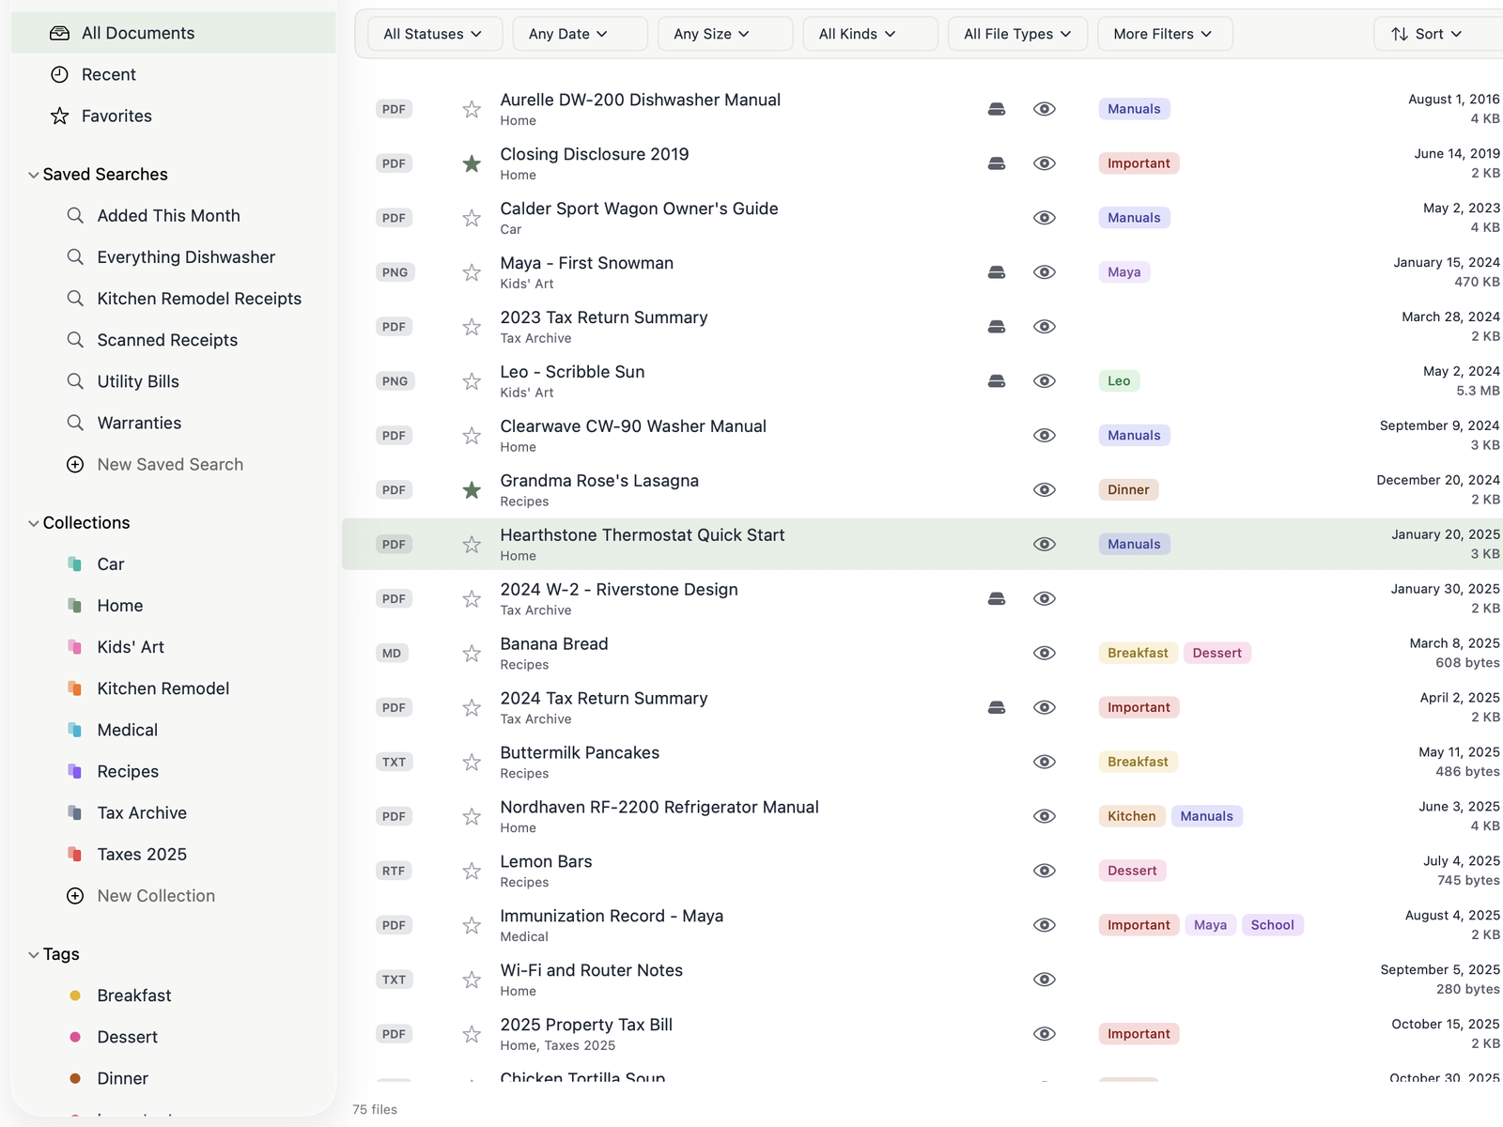
Task: Click scanner icon for 2023 Tax Return Summary
Action: coord(997,327)
